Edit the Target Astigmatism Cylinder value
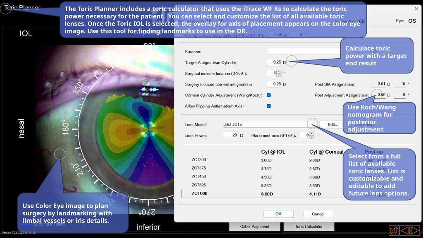Screen dimensions: 423x238 point(274,62)
